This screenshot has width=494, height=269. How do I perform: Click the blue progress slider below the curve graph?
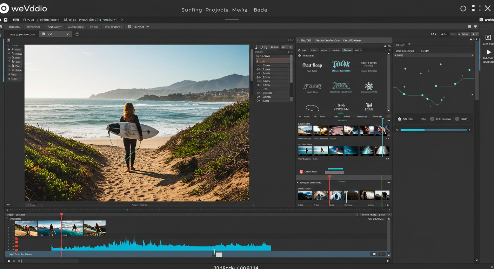(434, 130)
